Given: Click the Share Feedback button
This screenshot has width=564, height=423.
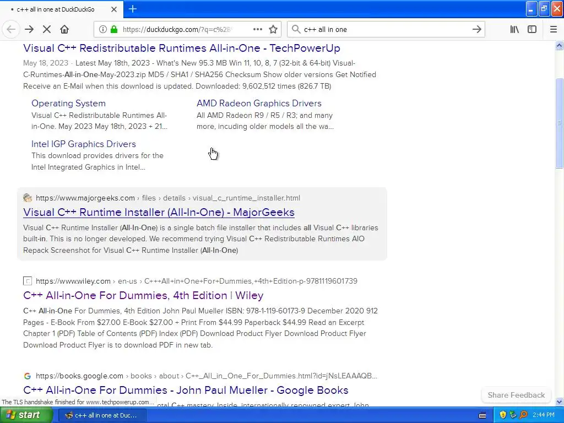Looking at the screenshot, I should click(516, 395).
